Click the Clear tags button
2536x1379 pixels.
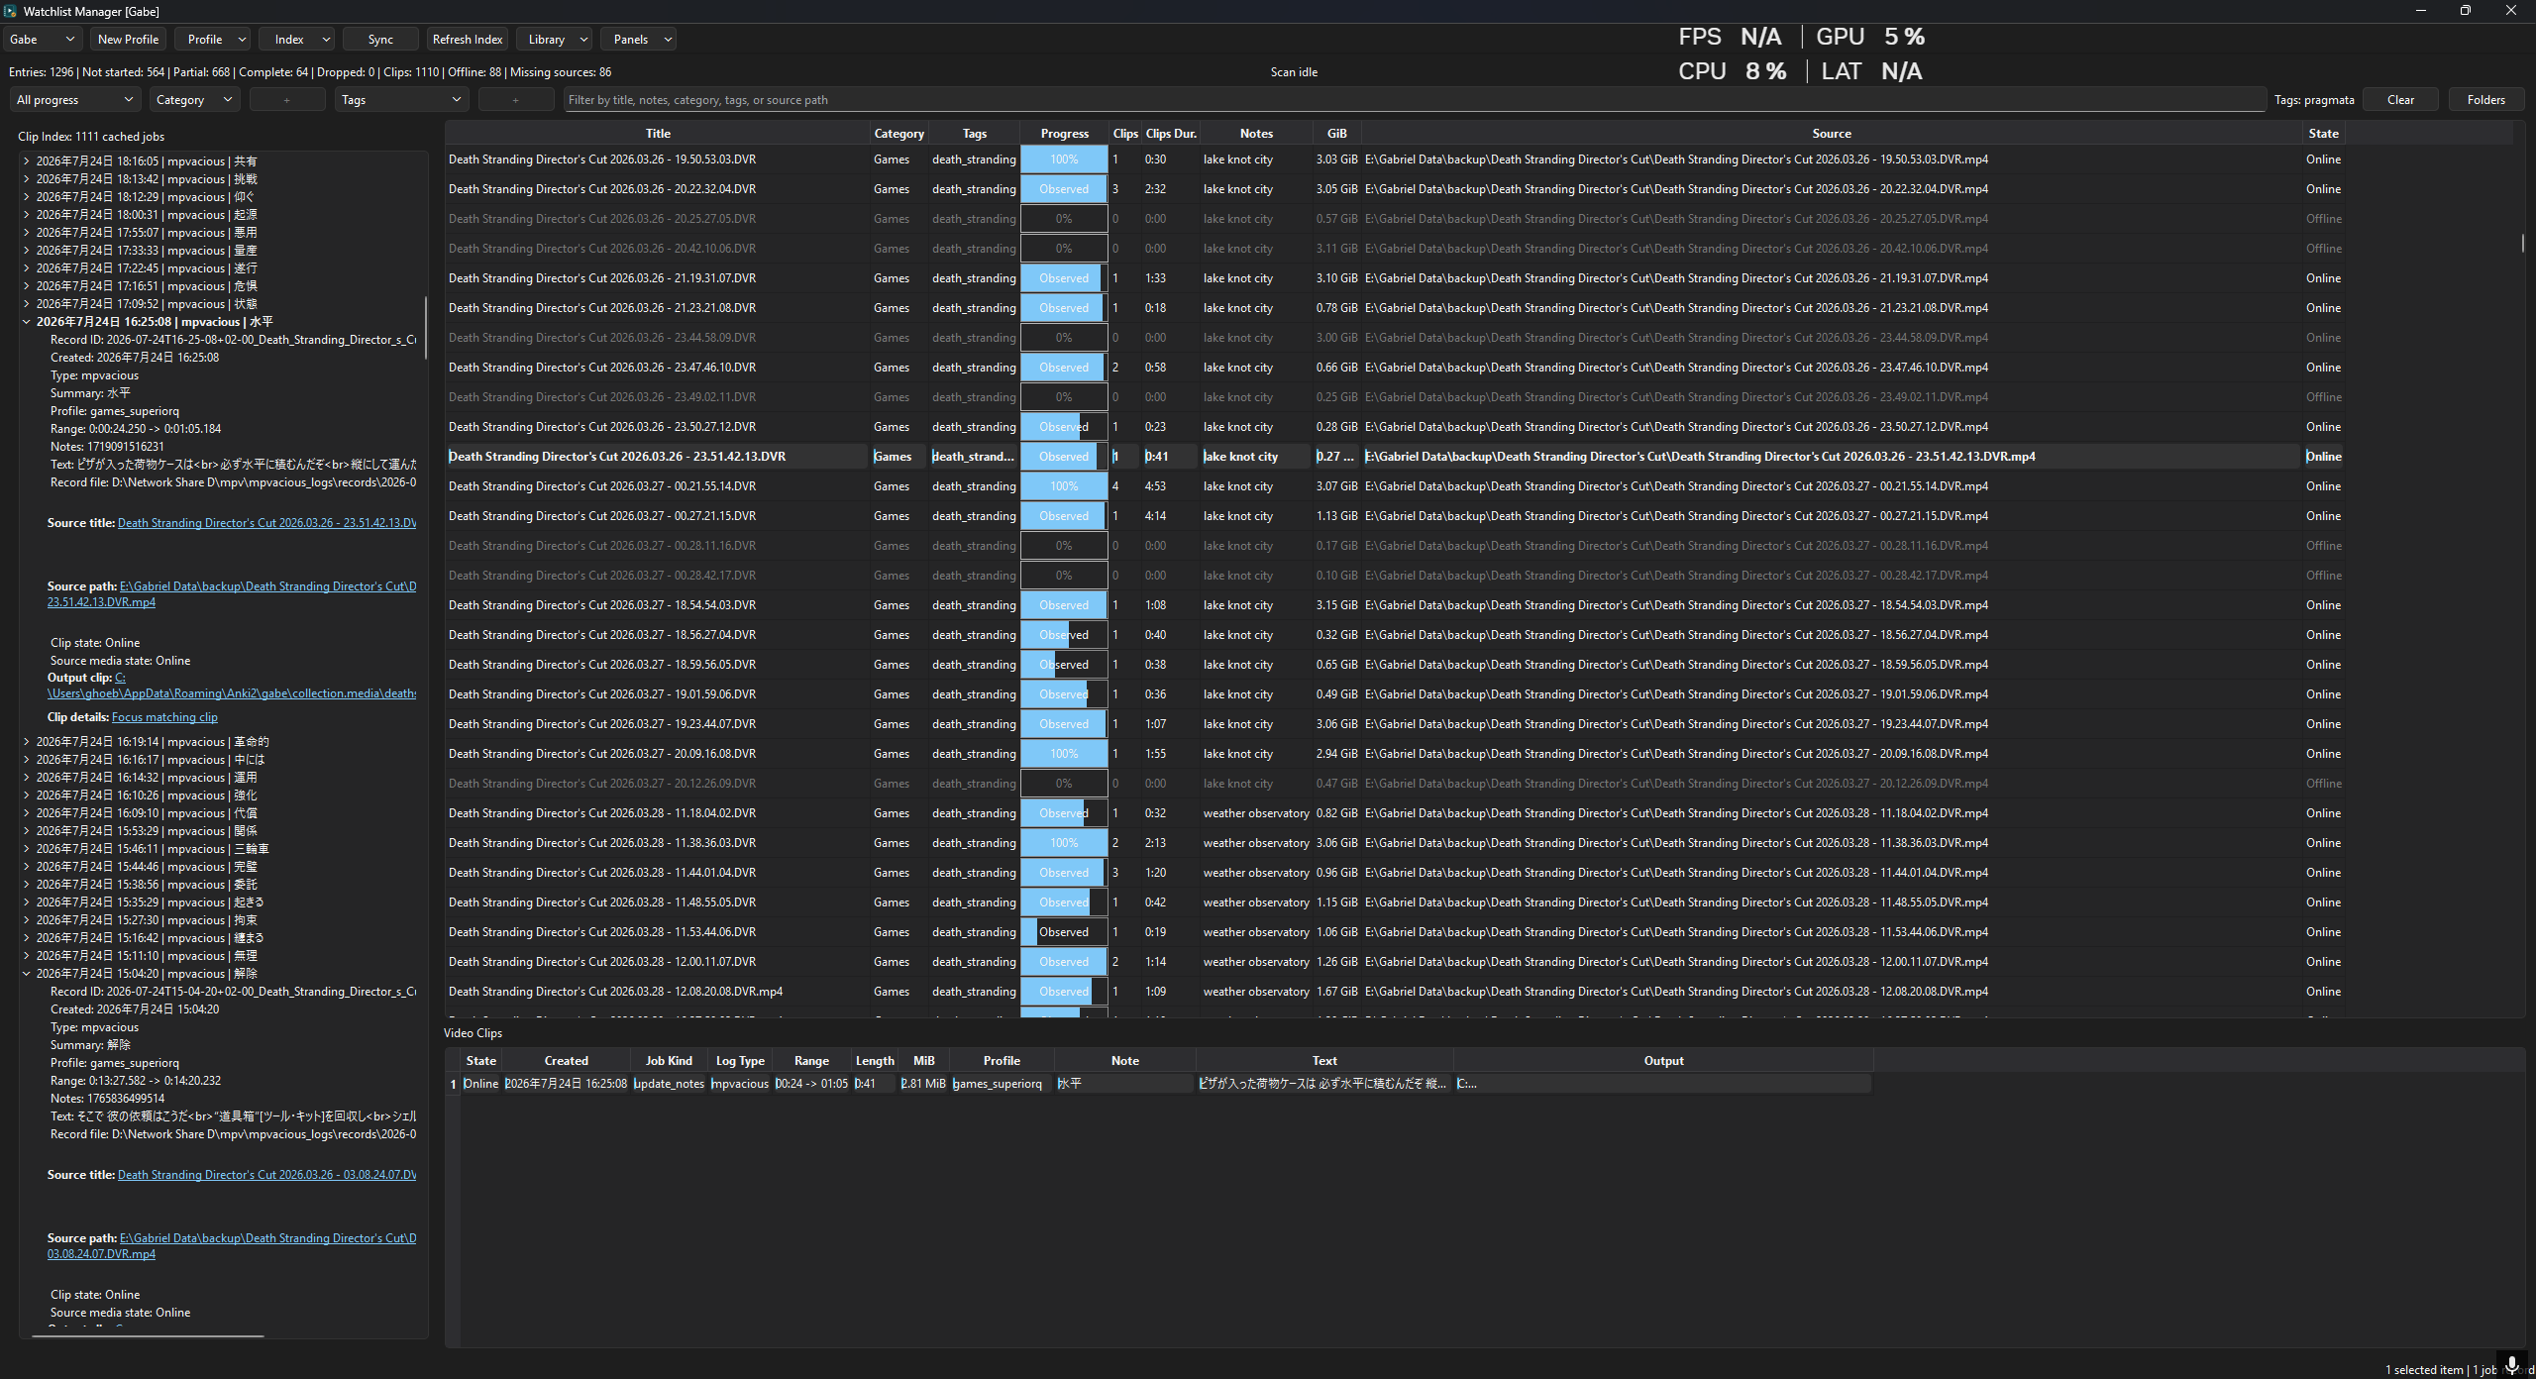pos(2400,100)
